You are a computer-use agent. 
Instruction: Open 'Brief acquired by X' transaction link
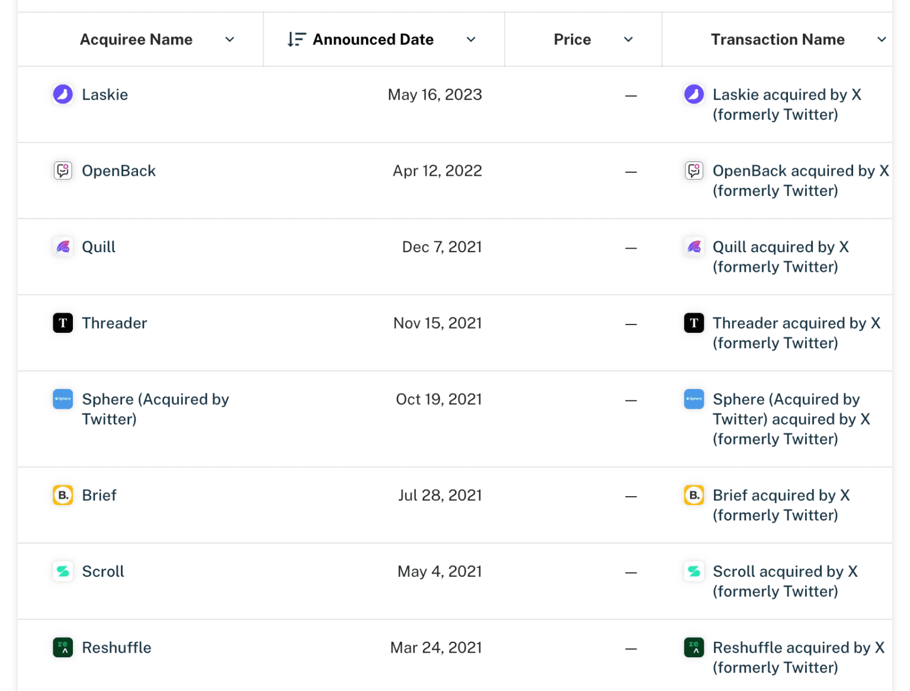(781, 505)
